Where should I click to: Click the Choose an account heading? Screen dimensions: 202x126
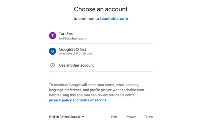(100, 9)
